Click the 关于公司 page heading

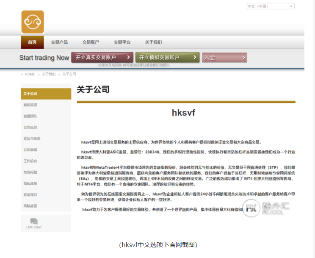(x=93, y=89)
